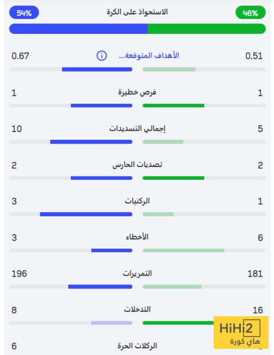This screenshot has height=355, width=274.
Task: Open the الأهداف المتوقعة link
Action: click(149, 55)
